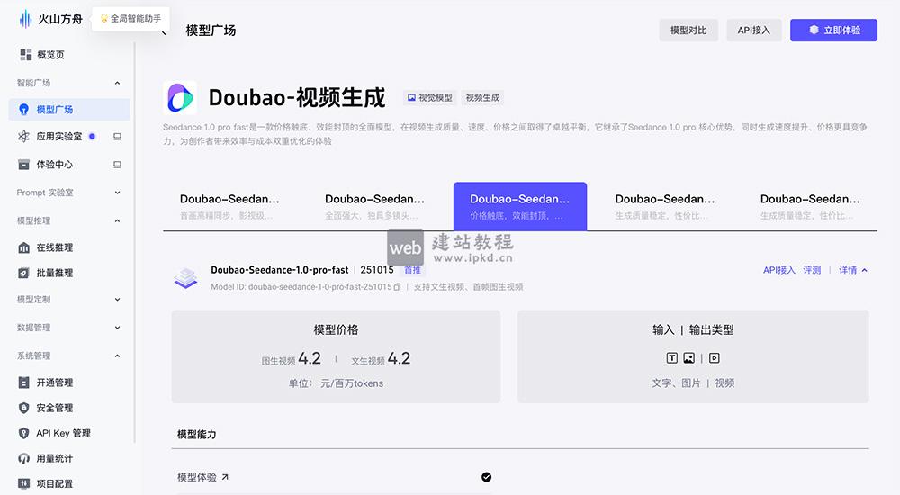Viewport: 900px width, 495px height.
Task: Click the back arrow beside 模型广场 title
Action: point(164,32)
